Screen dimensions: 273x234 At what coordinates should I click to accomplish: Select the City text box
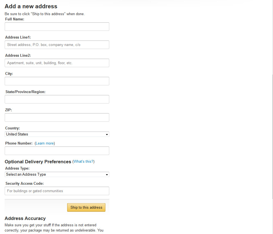pyautogui.click(x=57, y=81)
